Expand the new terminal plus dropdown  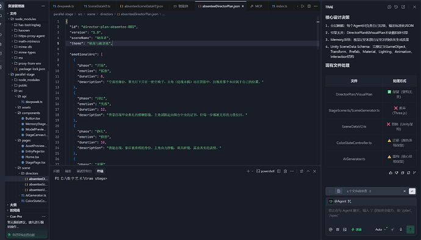[x=252, y=171]
